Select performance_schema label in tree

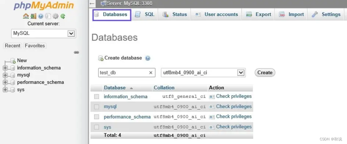tap(40, 82)
